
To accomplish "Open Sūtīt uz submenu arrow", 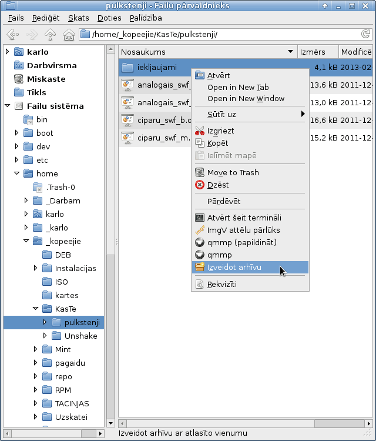I will tap(303, 114).
